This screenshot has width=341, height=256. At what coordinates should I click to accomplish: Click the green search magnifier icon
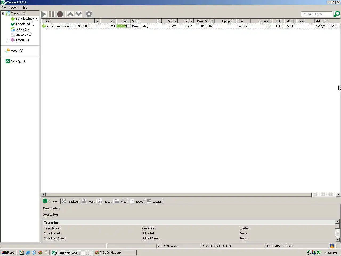click(x=337, y=14)
